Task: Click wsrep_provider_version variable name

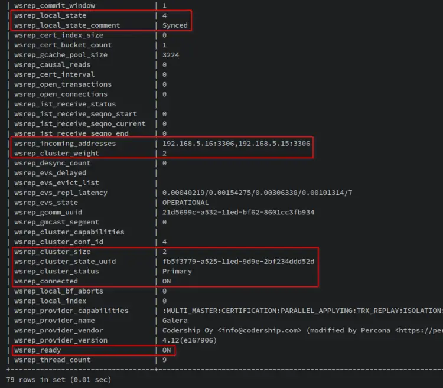Action: [x=61, y=340]
